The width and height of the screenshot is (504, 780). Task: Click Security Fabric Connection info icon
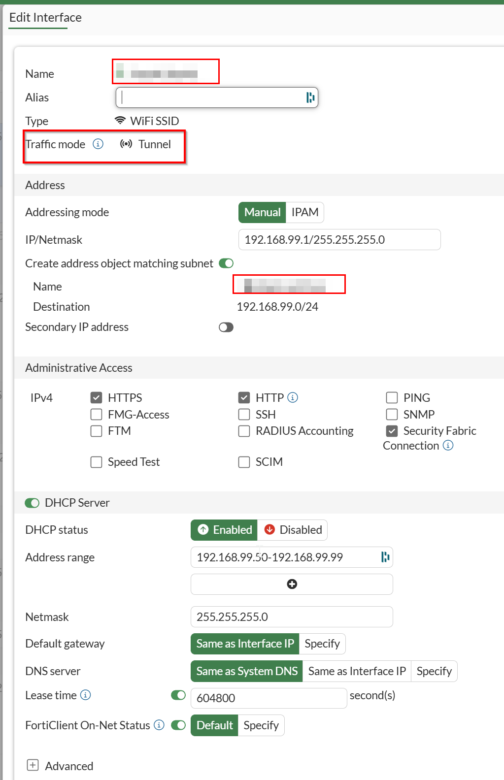click(448, 445)
